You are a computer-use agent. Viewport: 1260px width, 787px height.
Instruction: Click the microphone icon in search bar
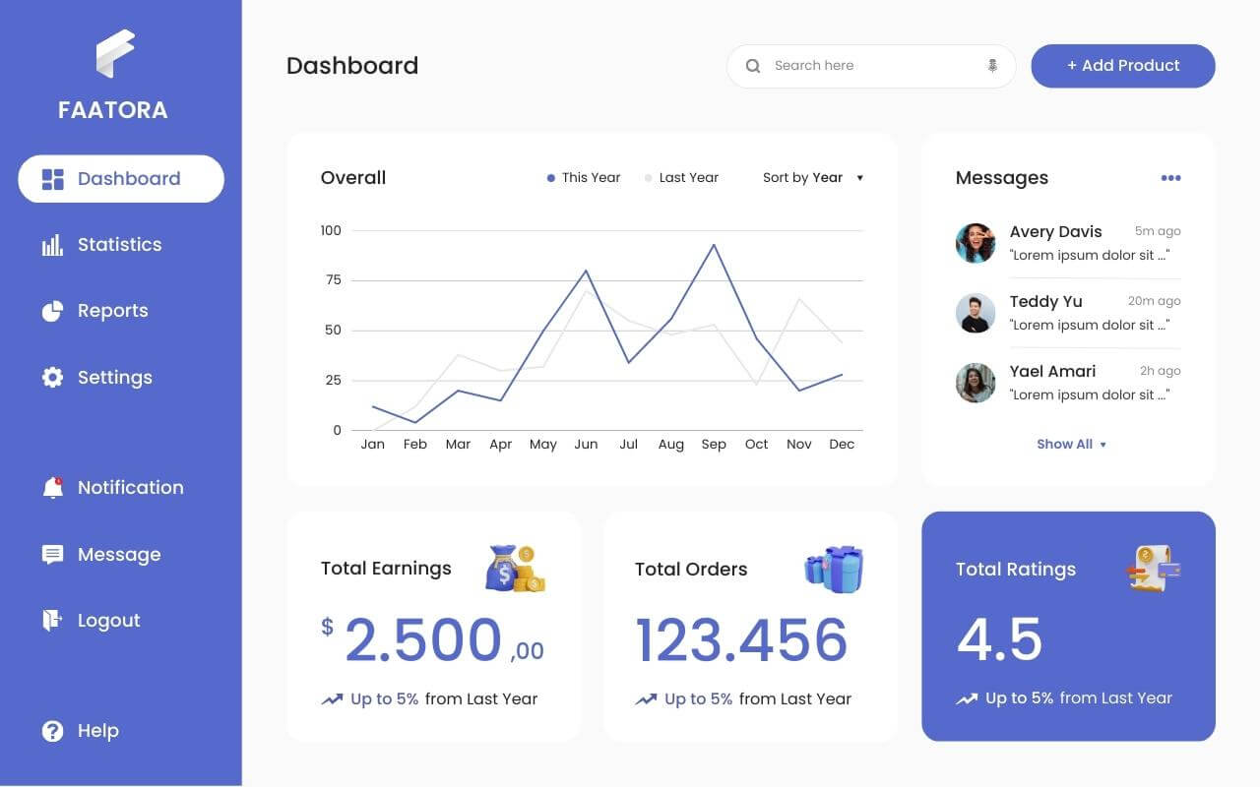click(992, 66)
